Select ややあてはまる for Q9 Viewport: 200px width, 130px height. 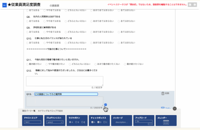coord(44,32)
